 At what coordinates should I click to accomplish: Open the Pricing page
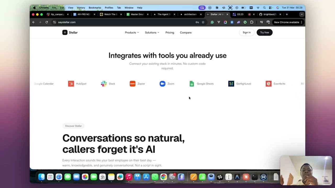(x=170, y=32)
